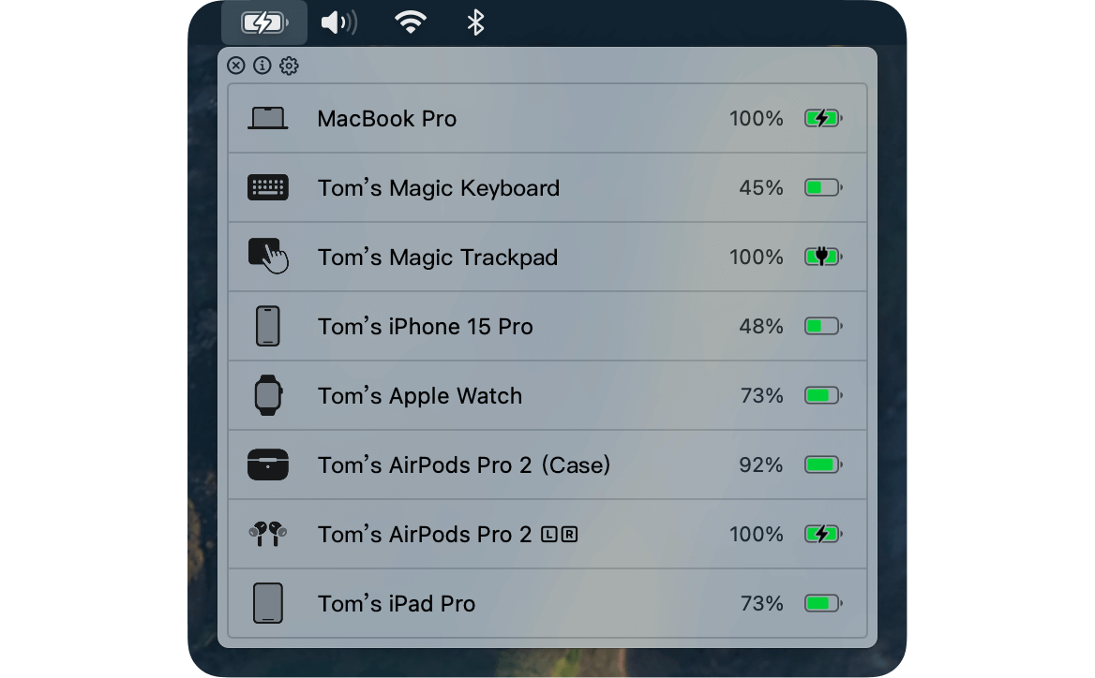Image resolution: width=1095 pixels, height=678 pixels.
Task: Select Tom's iPad Pro row
Action: 547,603
